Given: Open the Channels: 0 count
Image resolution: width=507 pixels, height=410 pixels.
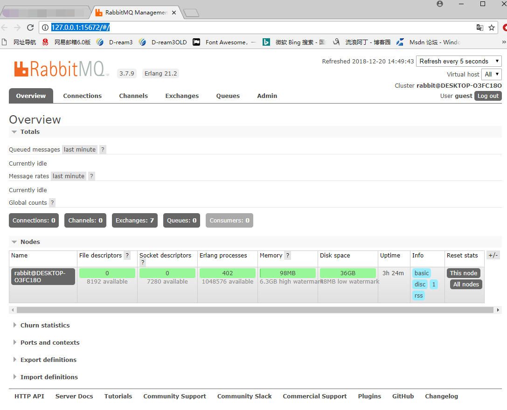Looking at the screenshot, I should coord(85,221).
